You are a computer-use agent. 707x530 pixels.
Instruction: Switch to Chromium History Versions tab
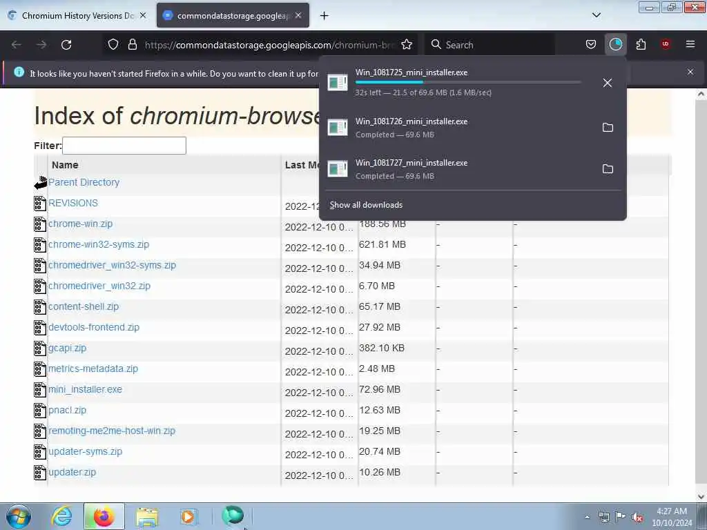coord(77,15)
